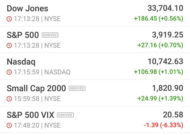Click the Dow Jones price 33,704.10
The height and width of the screenshot is (135, 190).
pos(165,9)
